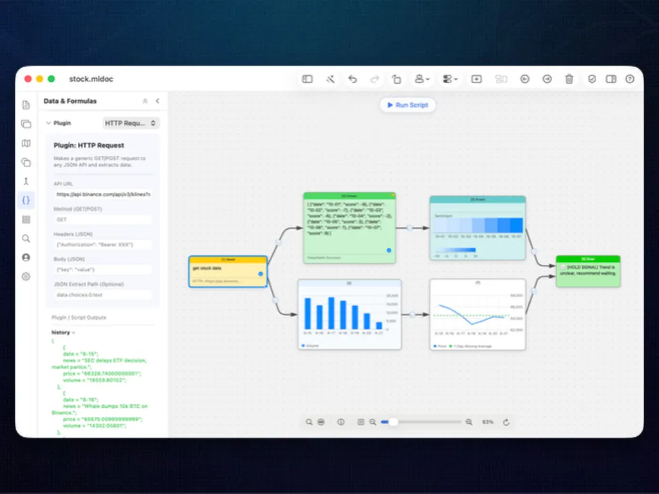The width and height of the screenshot is (659, 494).
Task: Click the zoom slider handle
Action: [393, 422]
